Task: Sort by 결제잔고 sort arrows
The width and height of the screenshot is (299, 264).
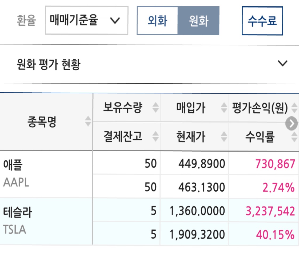Action: point(156,136)
